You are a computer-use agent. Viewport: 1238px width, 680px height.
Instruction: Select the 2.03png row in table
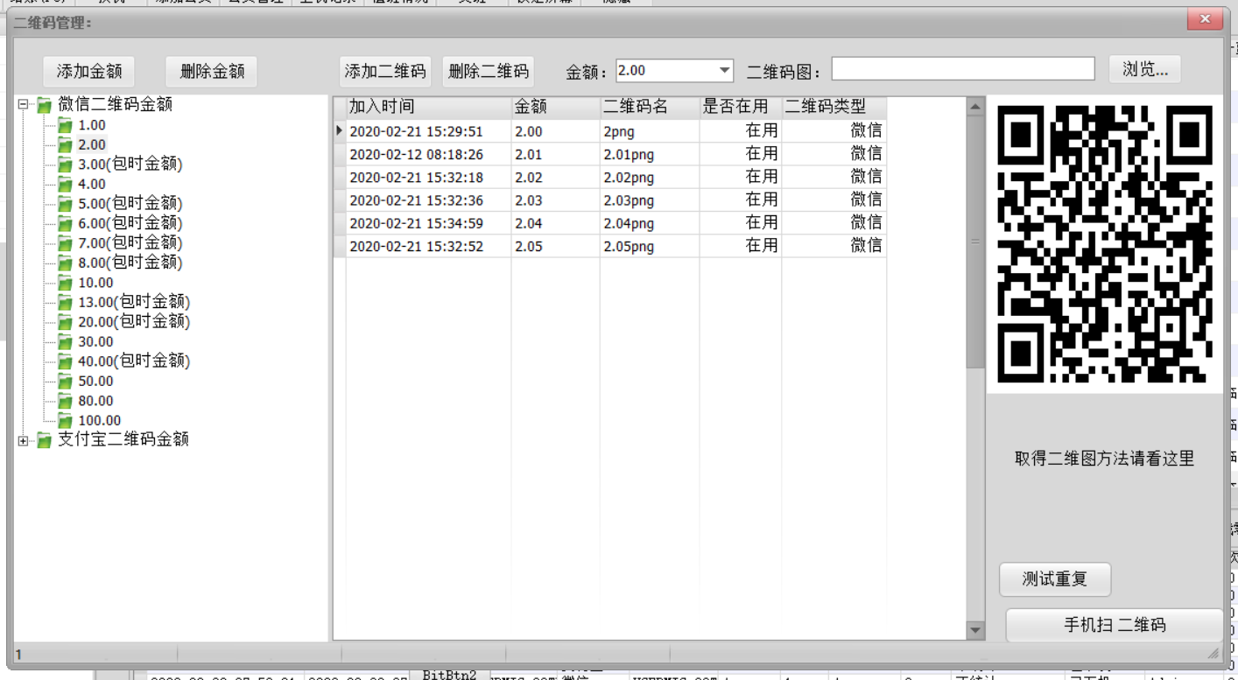pos(628,200)
